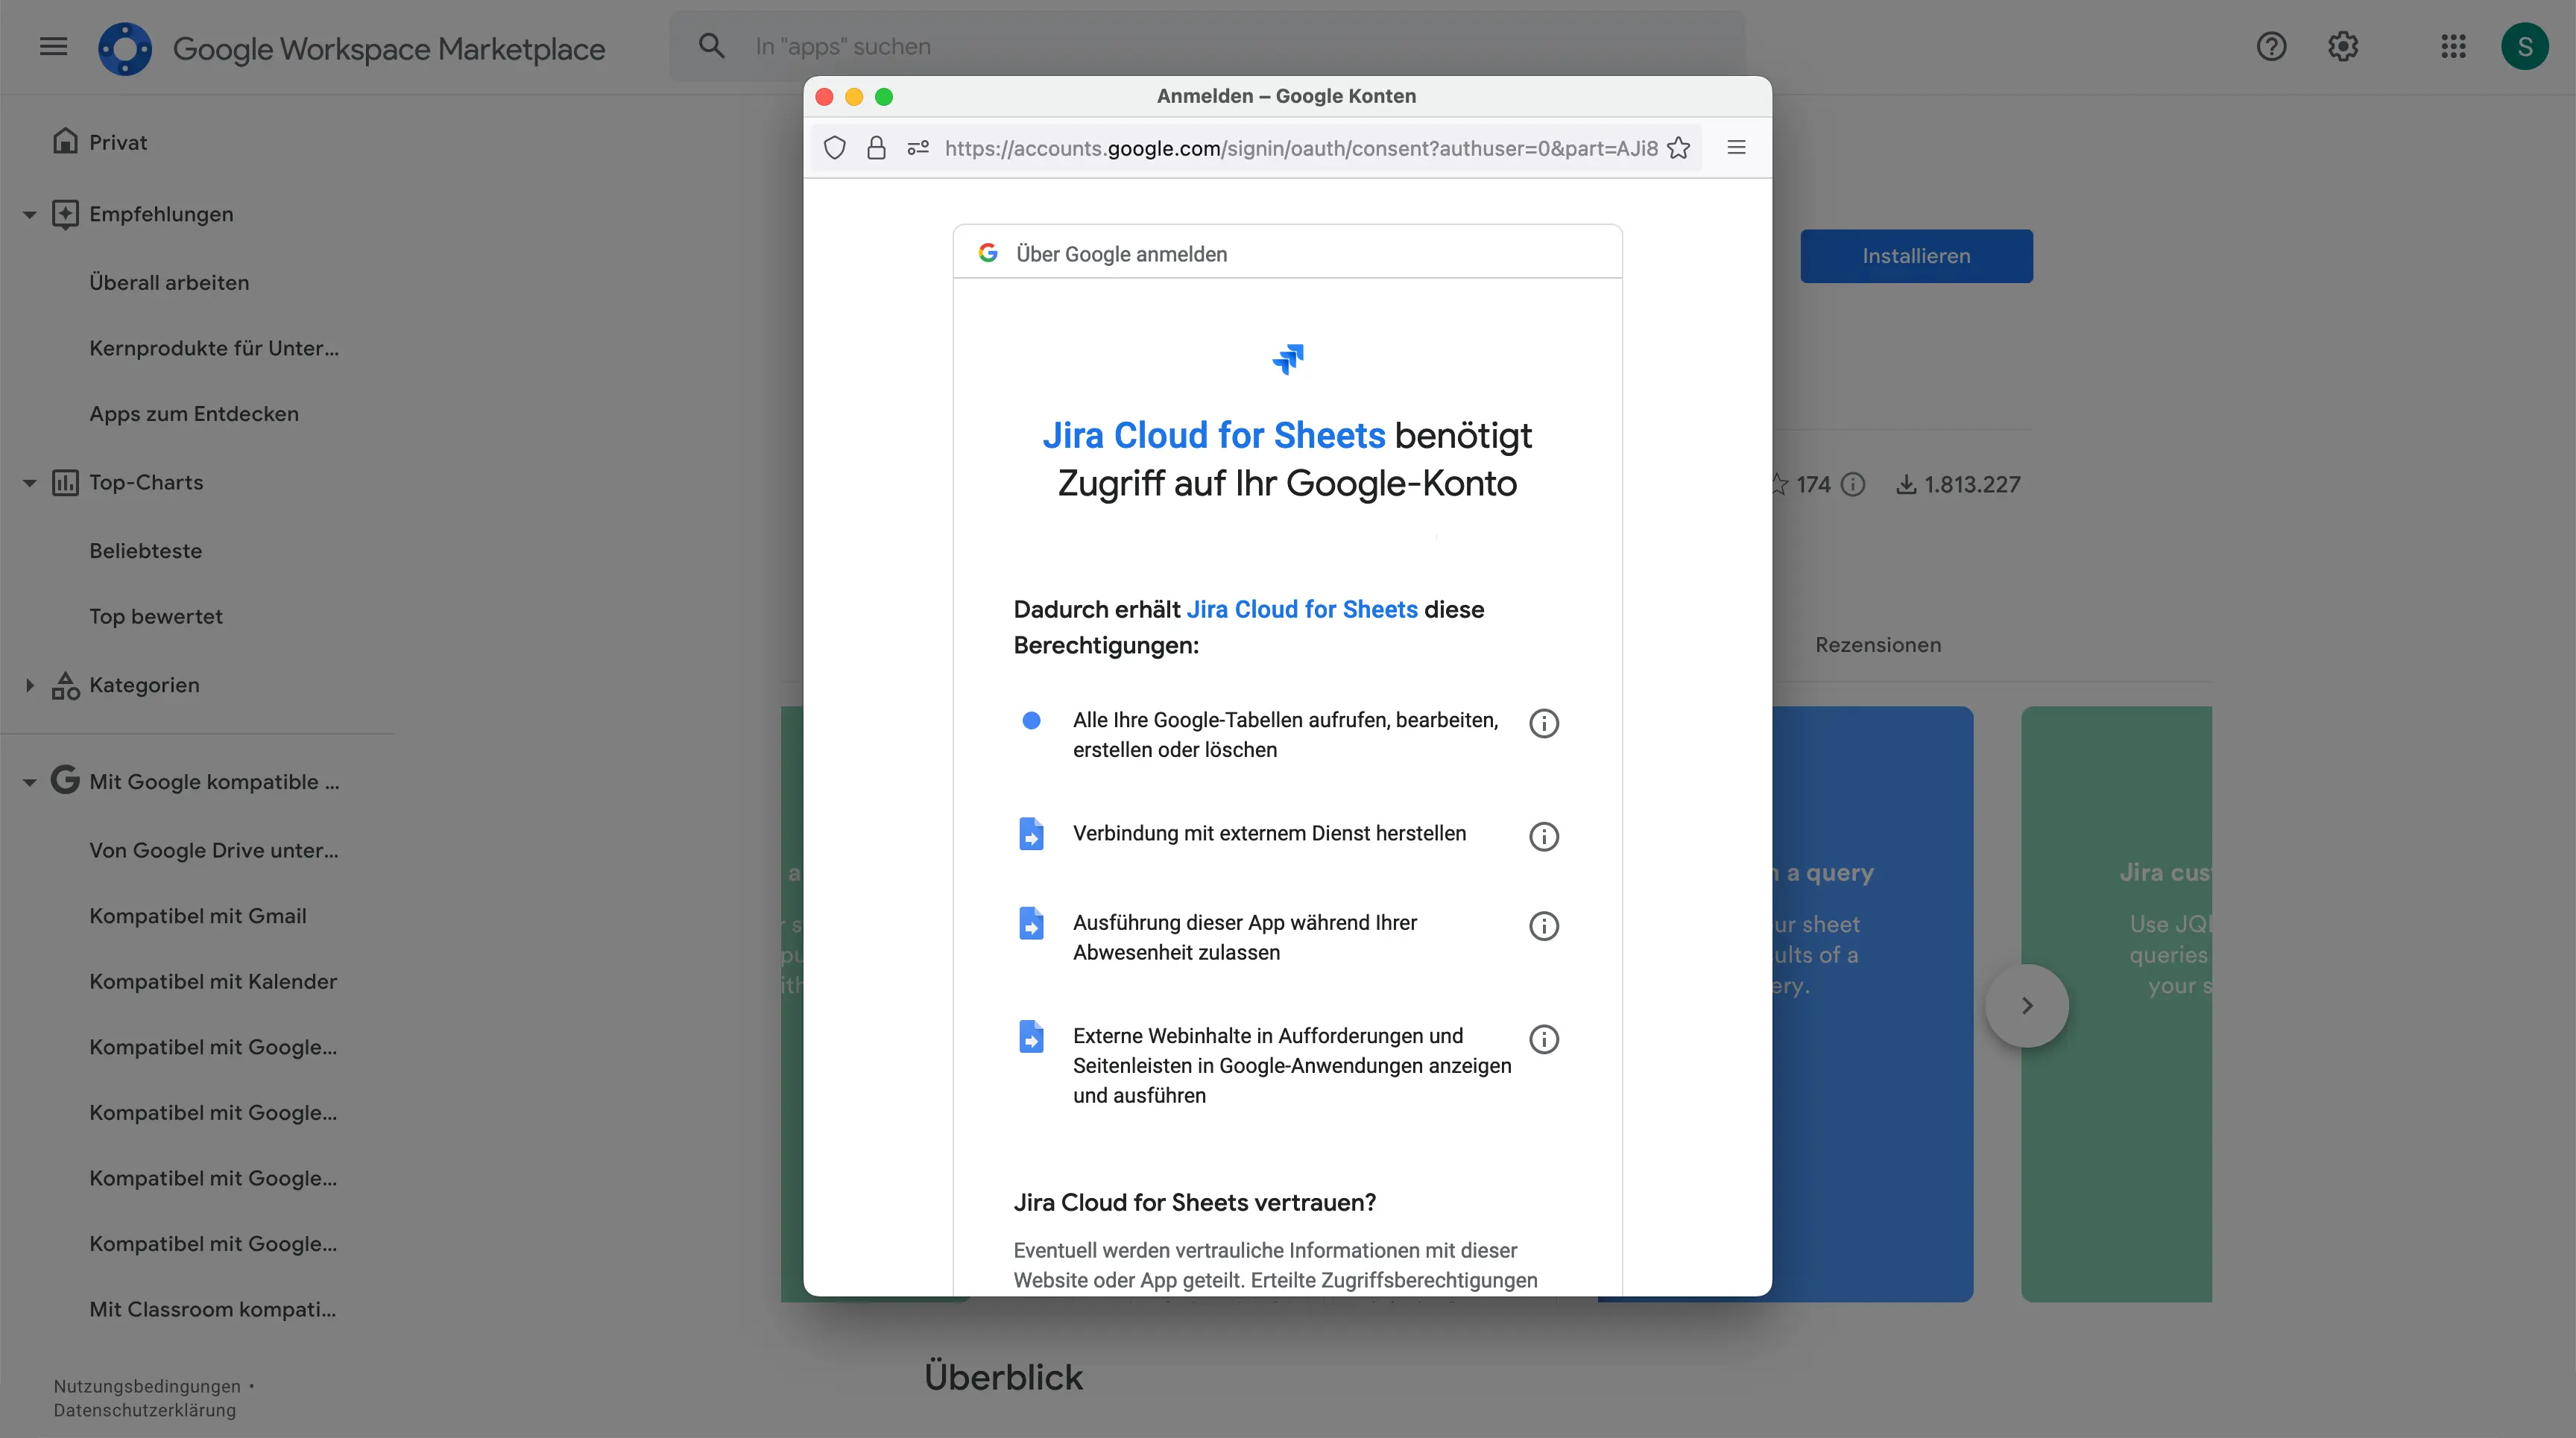The height and width of the screenshot is (1438, 2576).
Task: Click the script icon beside Ausführung dieser App
Action: click(x=1031, y=923)
